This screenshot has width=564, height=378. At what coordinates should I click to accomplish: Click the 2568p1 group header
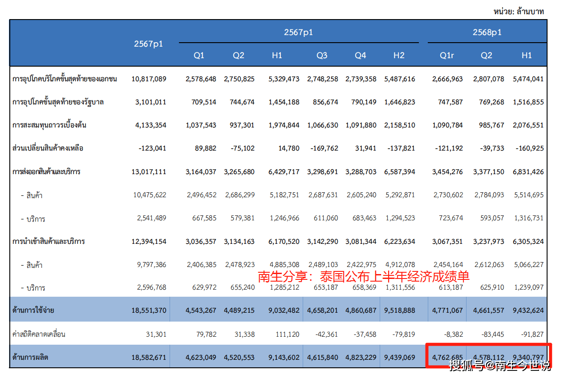pyautogui.click(x=487, y=32)
